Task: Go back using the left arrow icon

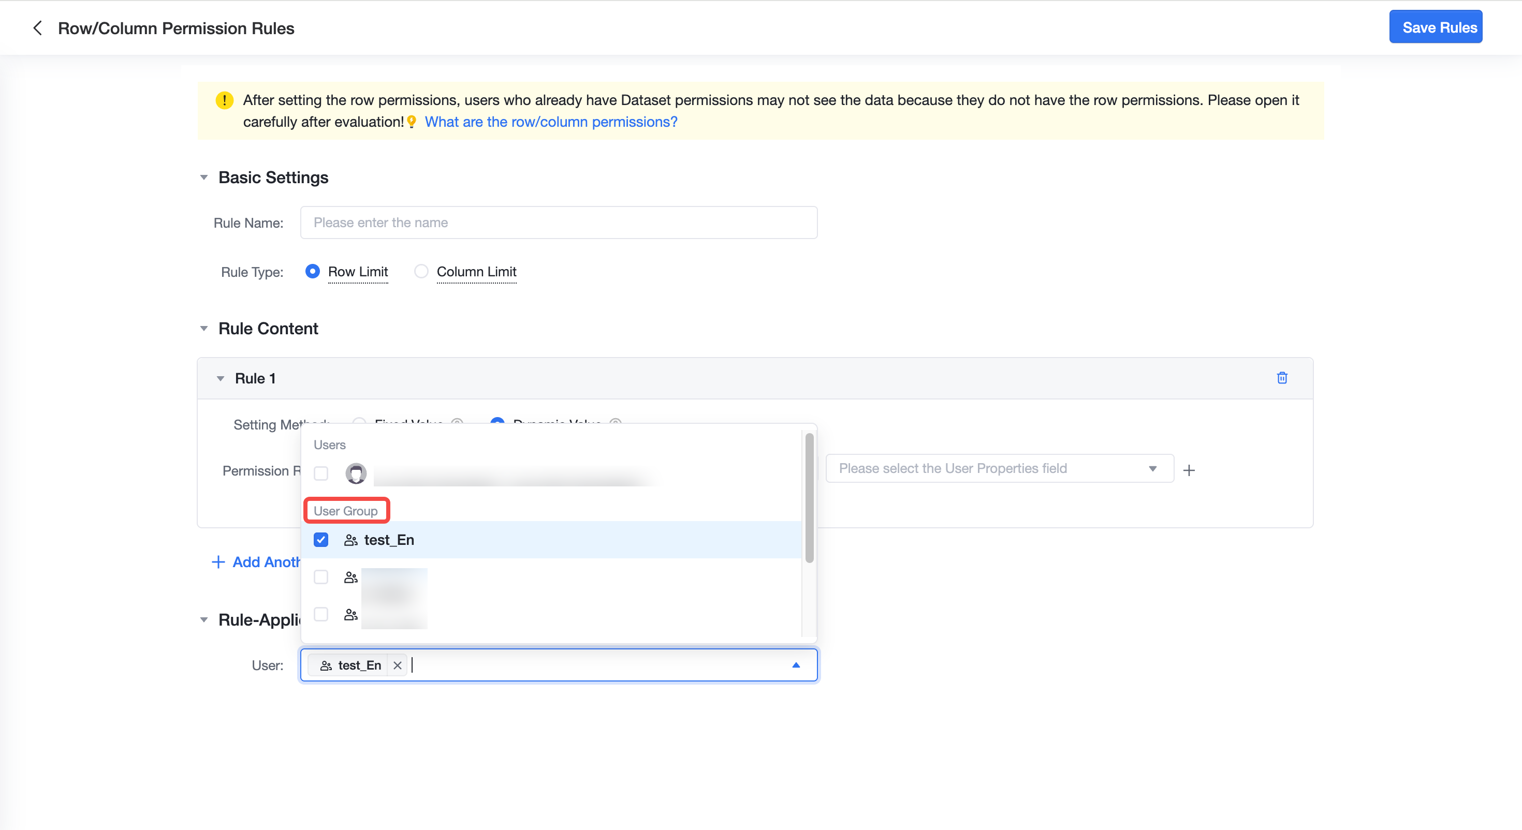Action: coord(38,28)
